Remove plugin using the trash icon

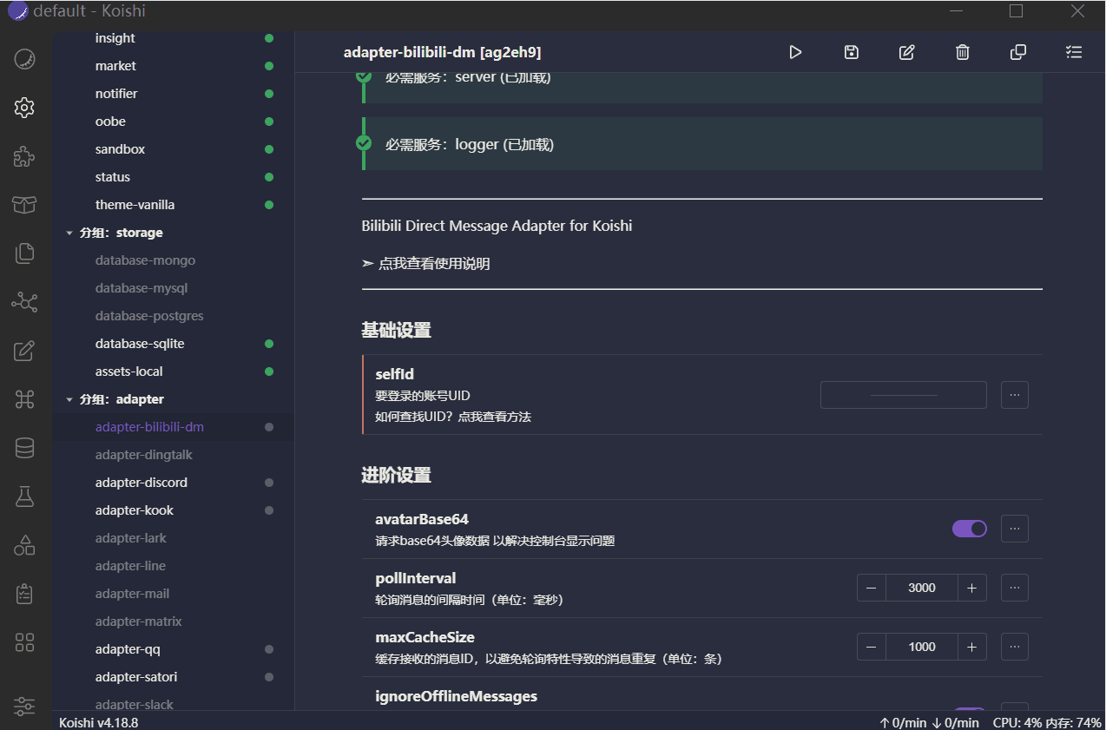tap(962, 52)
